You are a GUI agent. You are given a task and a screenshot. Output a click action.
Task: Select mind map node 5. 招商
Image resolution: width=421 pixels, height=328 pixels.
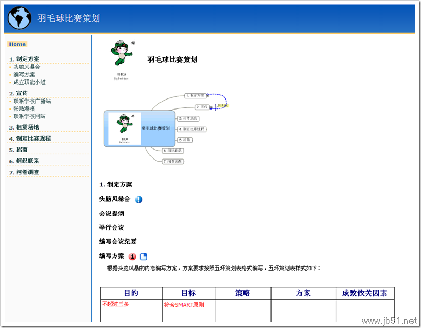[x=185, y=140]
